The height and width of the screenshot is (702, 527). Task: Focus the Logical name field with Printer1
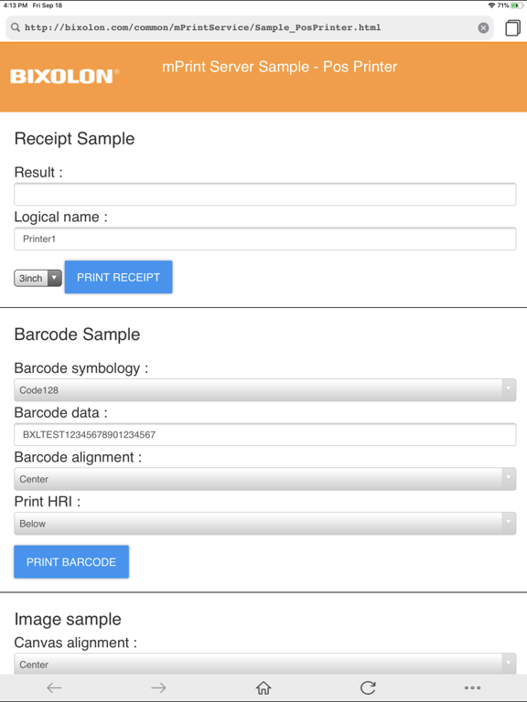coord(264,239)
